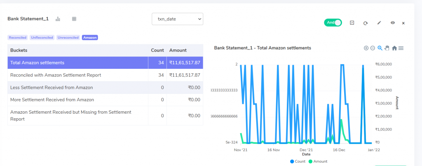Open the chart hamburger menu
This screenshot has width=422, height=166.
(401, 48)
